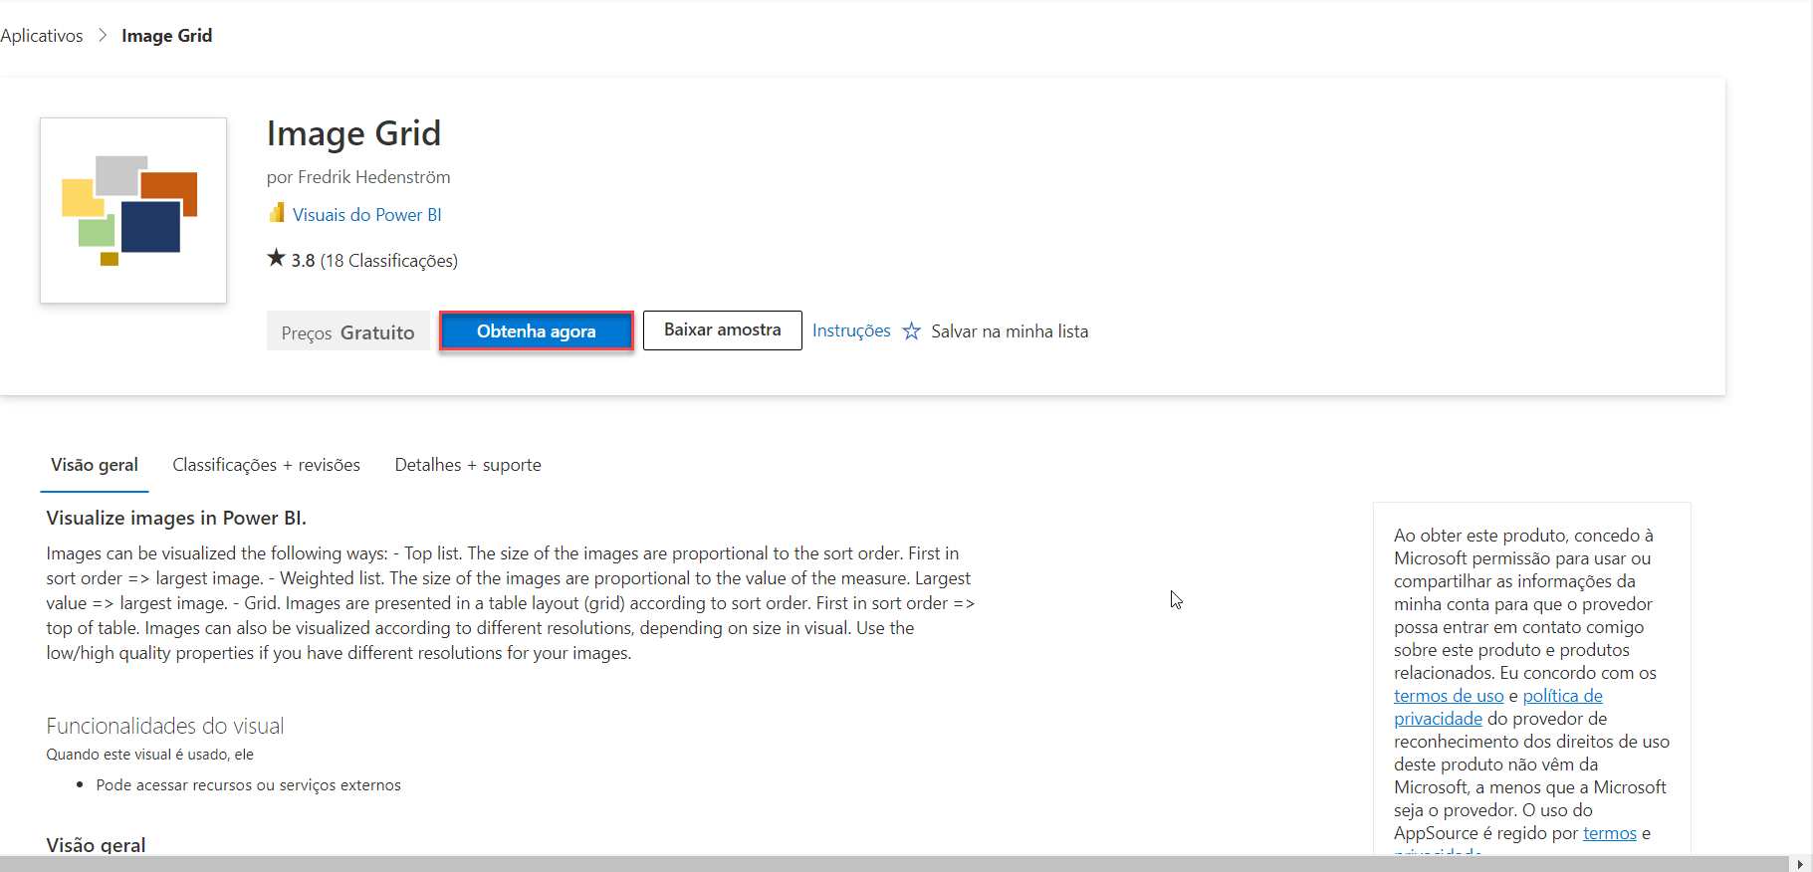Select the Visão geral tab
1813x872 pixels.
[x=95, y=465]
